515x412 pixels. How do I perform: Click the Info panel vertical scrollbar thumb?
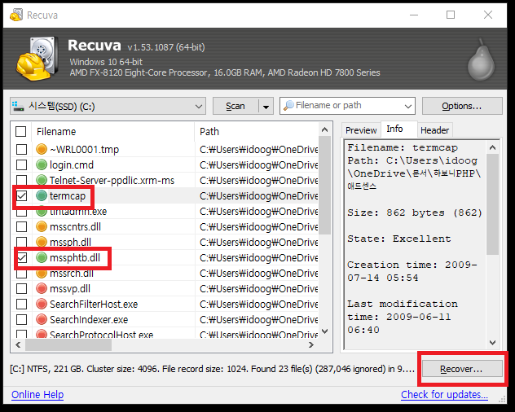[492, 204]
